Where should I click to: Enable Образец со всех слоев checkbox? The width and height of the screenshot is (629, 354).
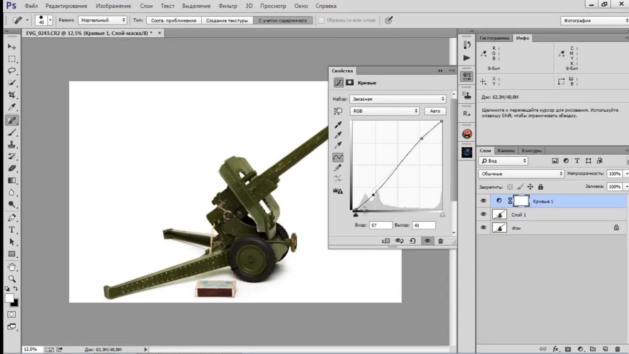(321, 20)
